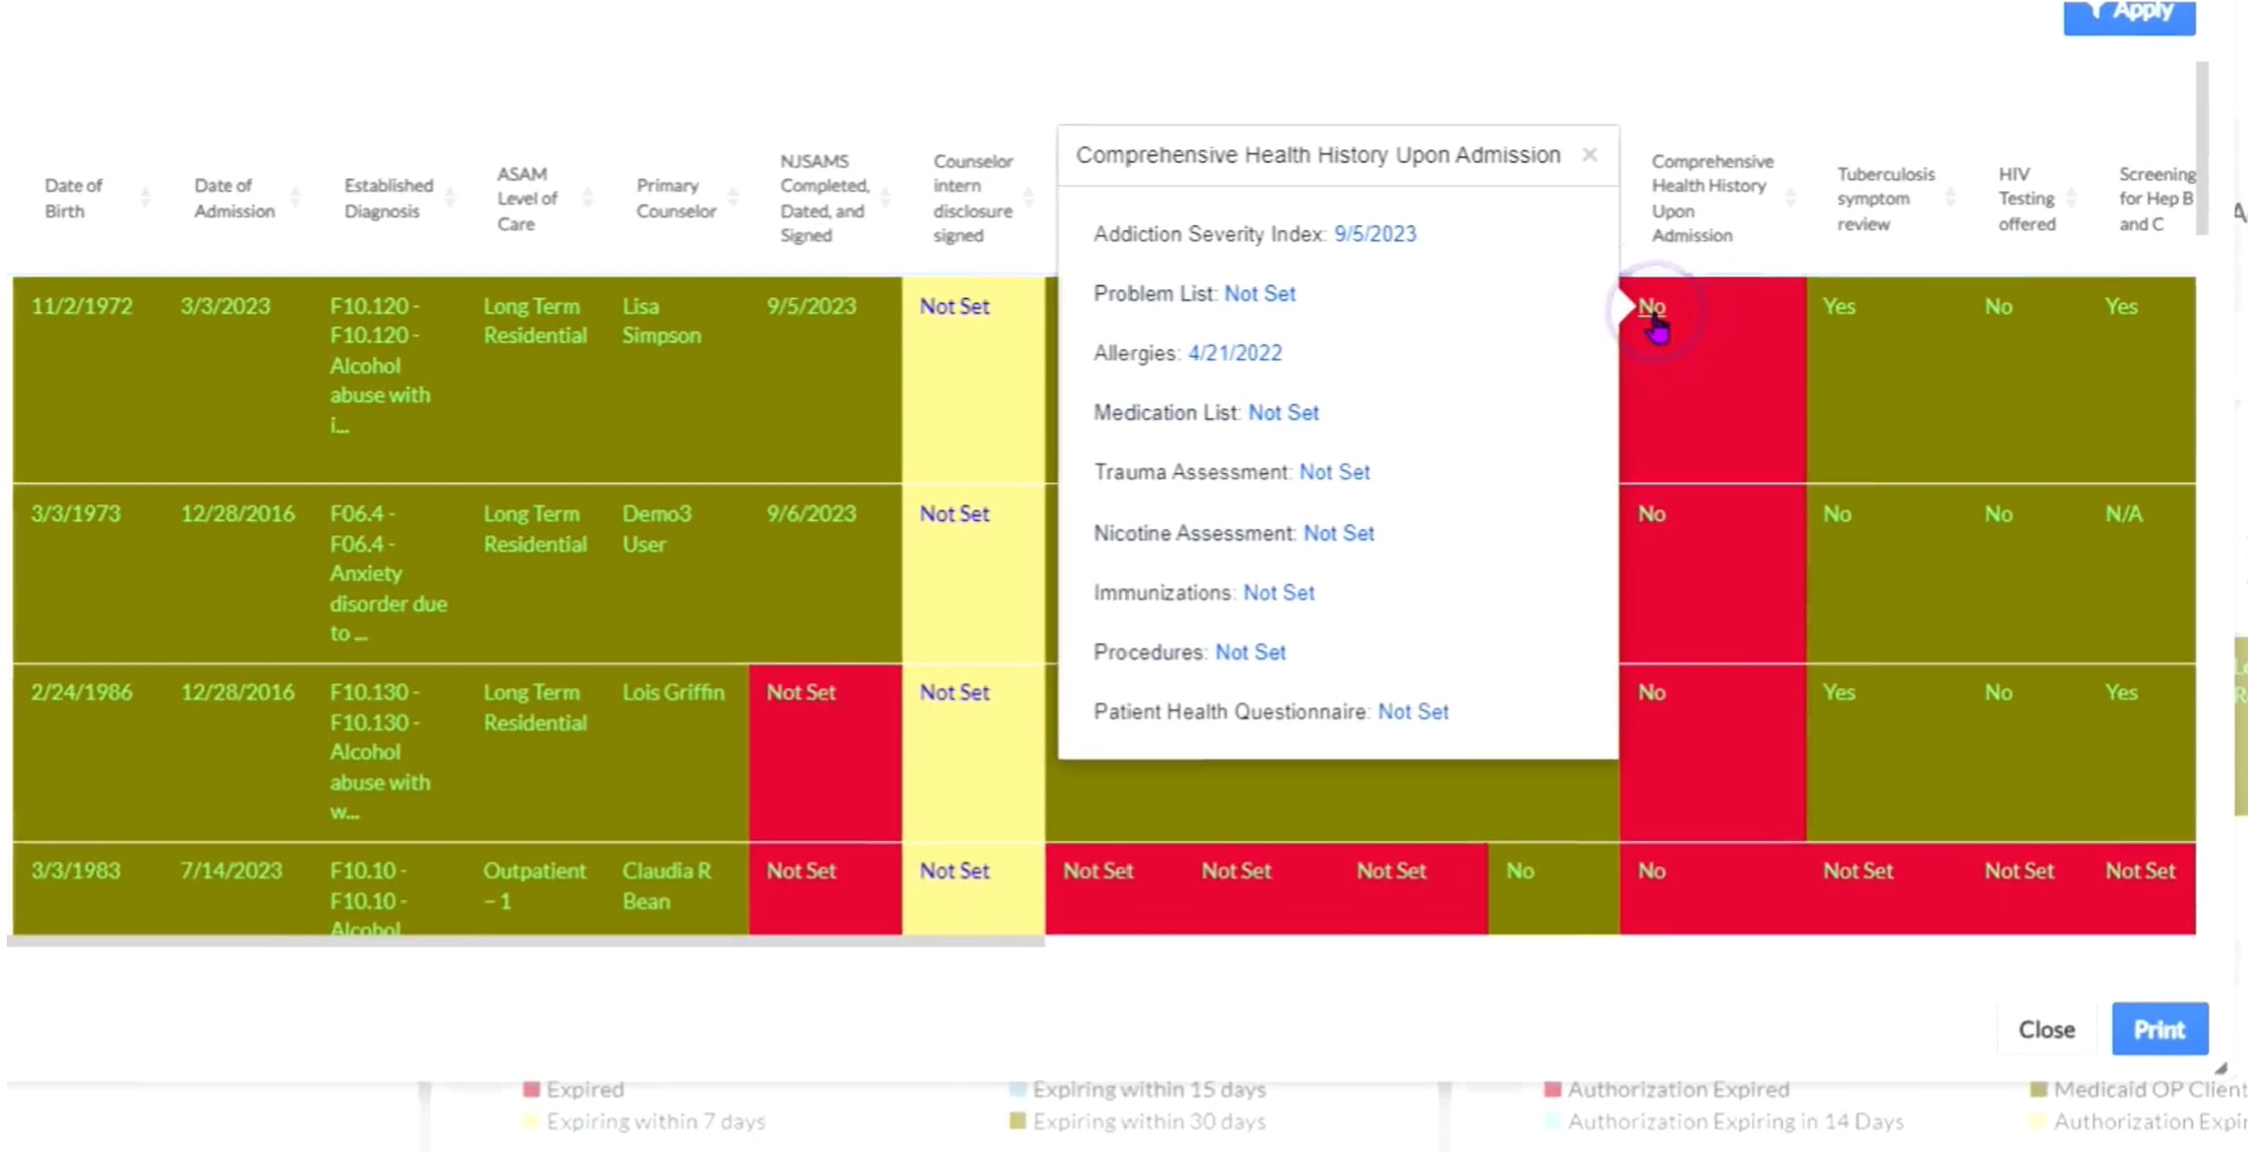Viewport: 2248px width, 1152px height.
Task: Sort by NJSAMS Completed column
Action: point(885,198)
